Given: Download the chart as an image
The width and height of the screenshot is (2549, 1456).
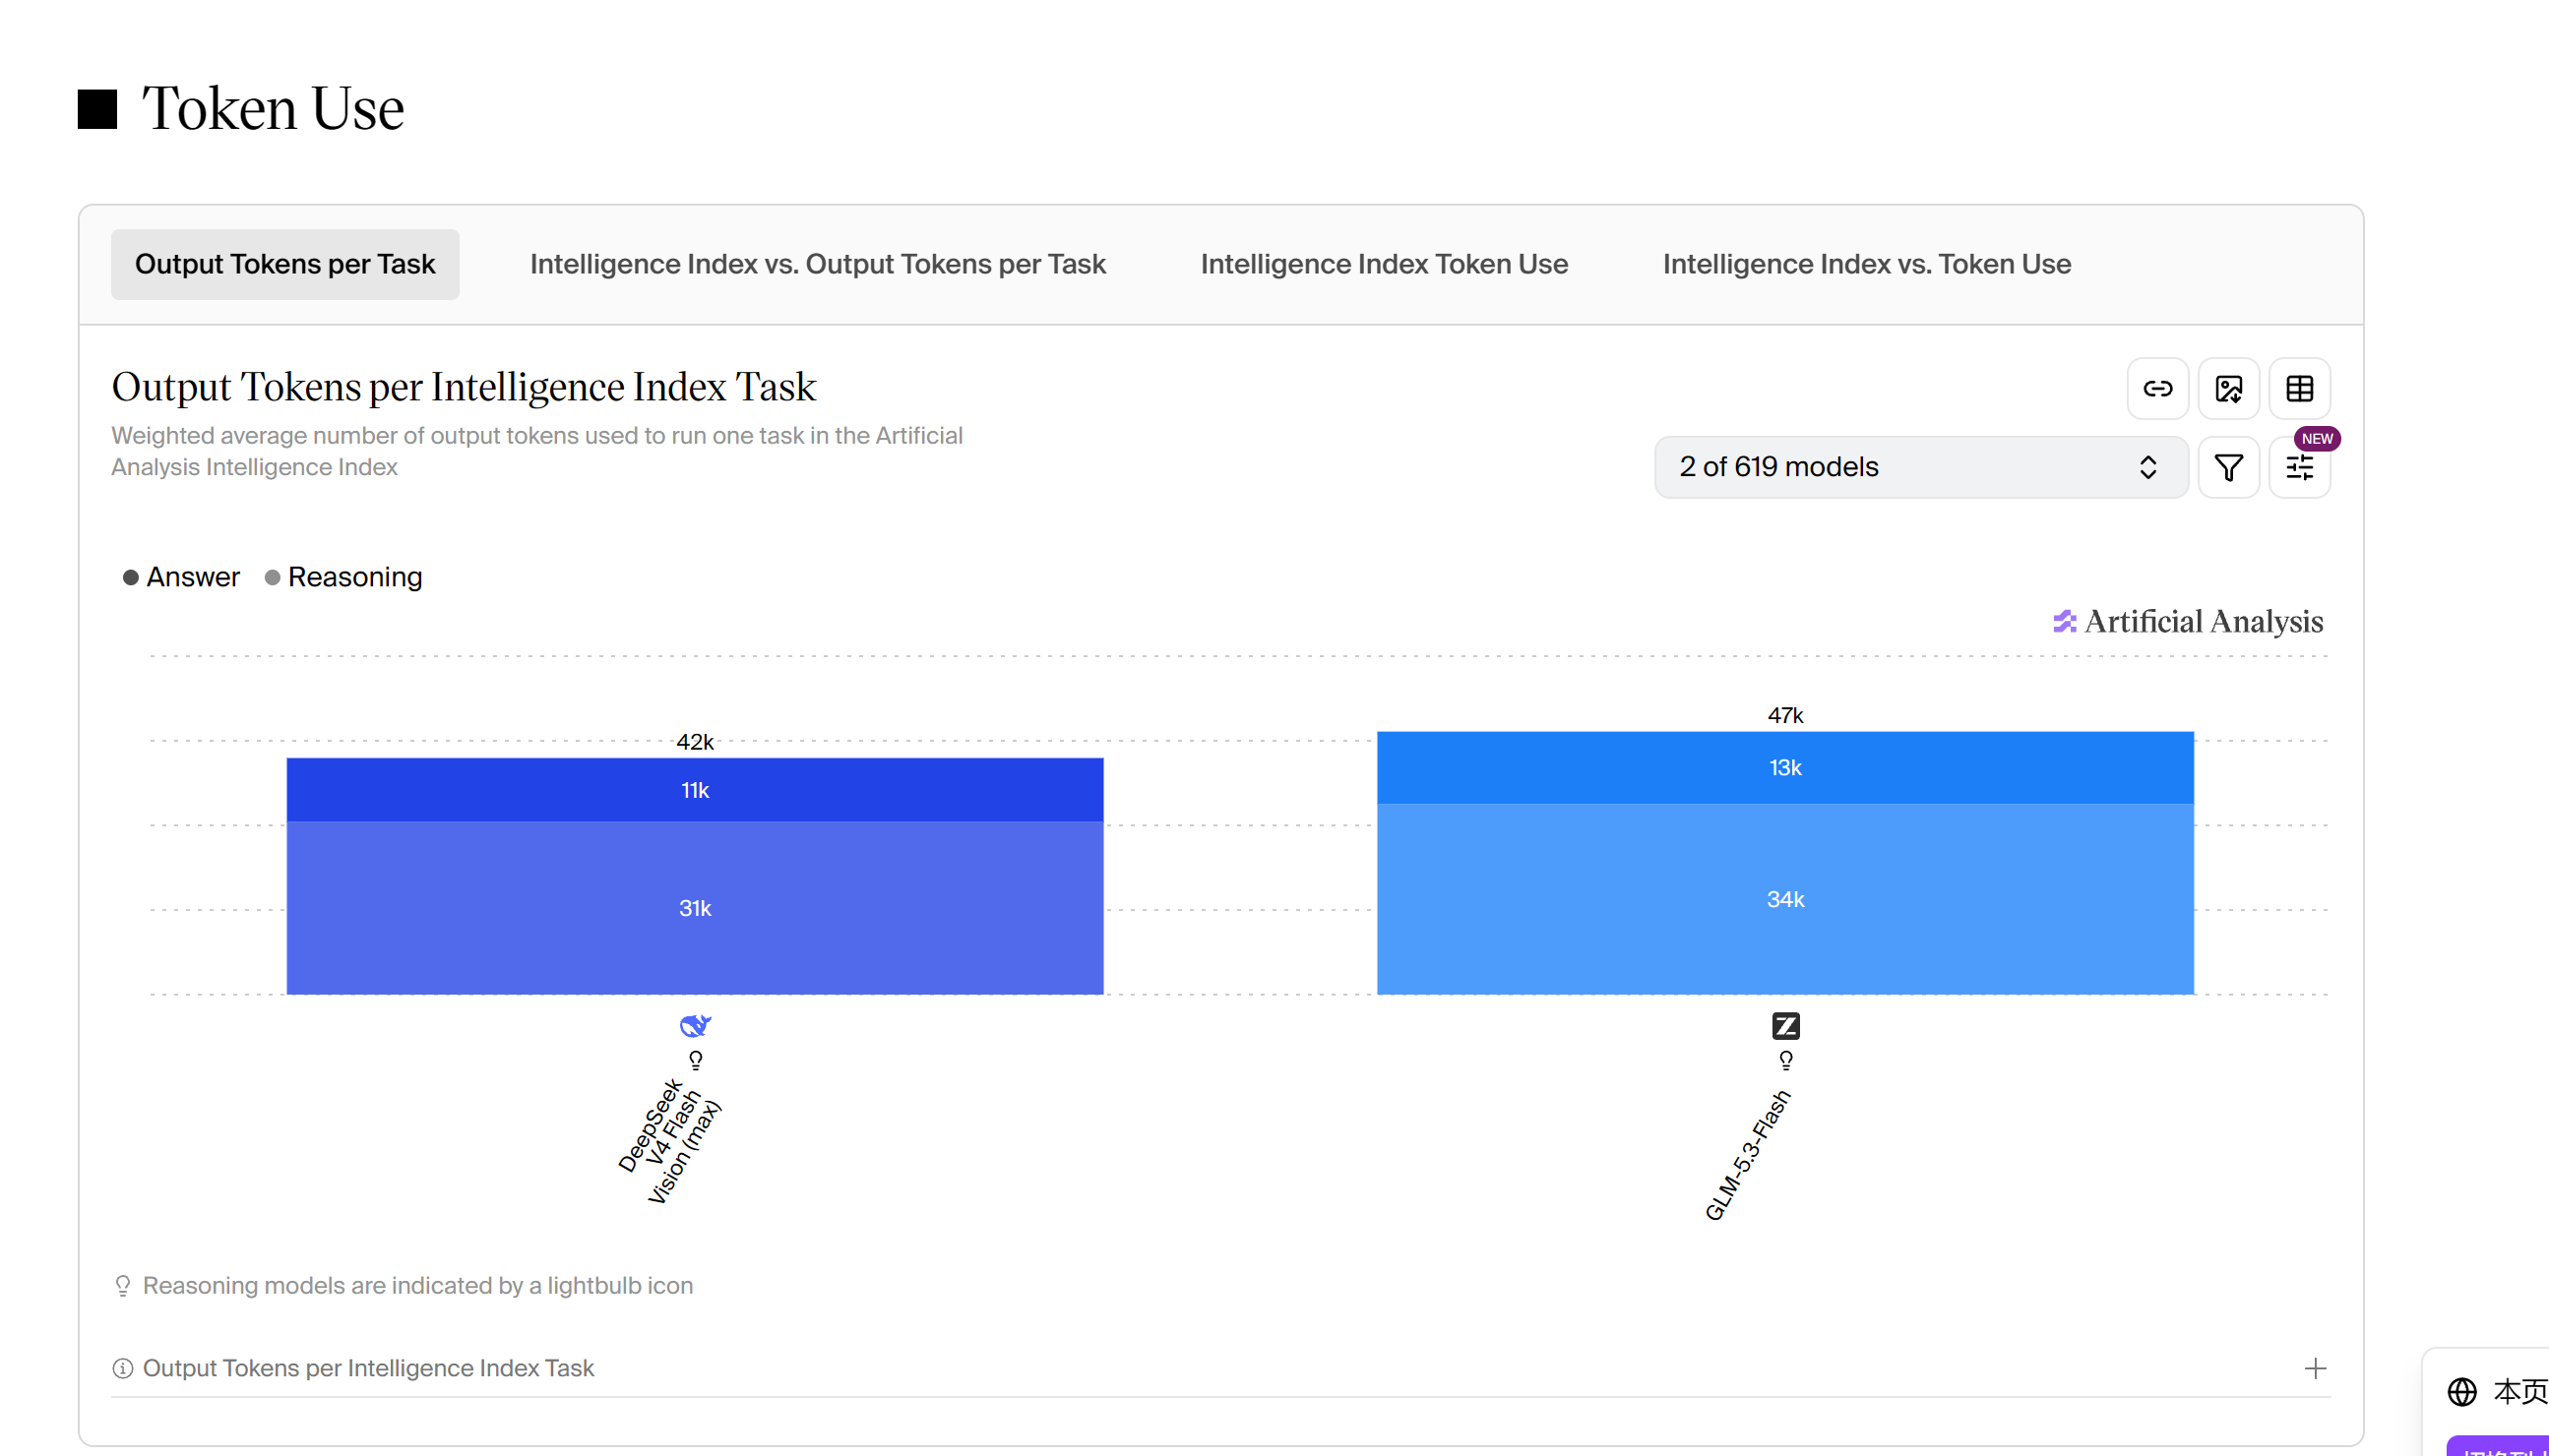Looking at the screenshot, I should (2229, 388).
